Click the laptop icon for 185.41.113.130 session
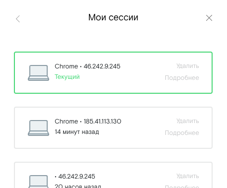Image resolution: width=227 pixels, height=188 pixels. [38, 128]
